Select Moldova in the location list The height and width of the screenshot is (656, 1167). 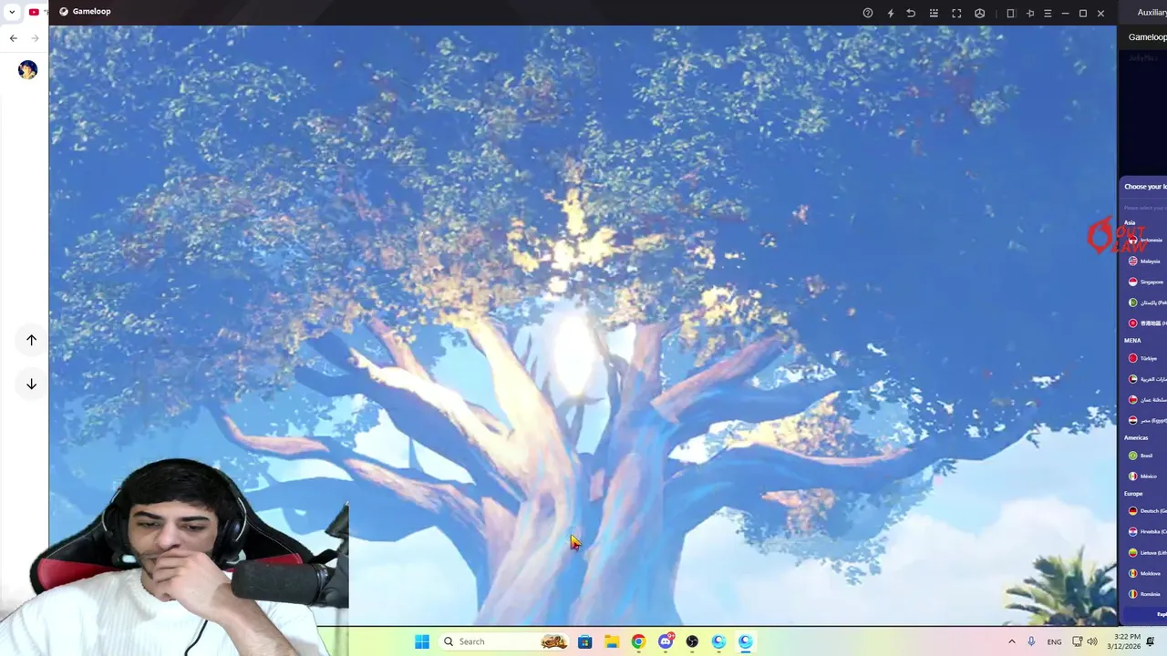pos(1144,574)
